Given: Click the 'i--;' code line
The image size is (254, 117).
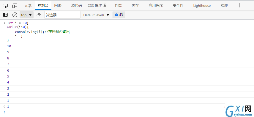Looking at the screenshot, I should point(19,36).
